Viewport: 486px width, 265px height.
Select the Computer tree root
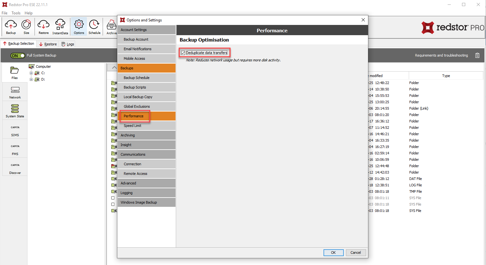[43, 66]
